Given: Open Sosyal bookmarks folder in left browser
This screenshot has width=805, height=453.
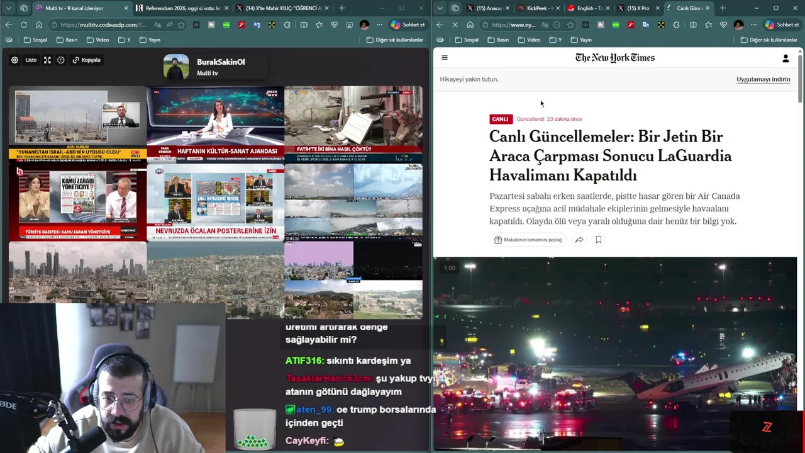Looking at the screenshot, I should [35, 40].
